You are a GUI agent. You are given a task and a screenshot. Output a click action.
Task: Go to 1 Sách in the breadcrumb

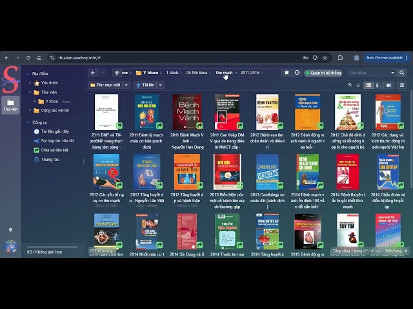pyautogui.click(x=172, y=73)
